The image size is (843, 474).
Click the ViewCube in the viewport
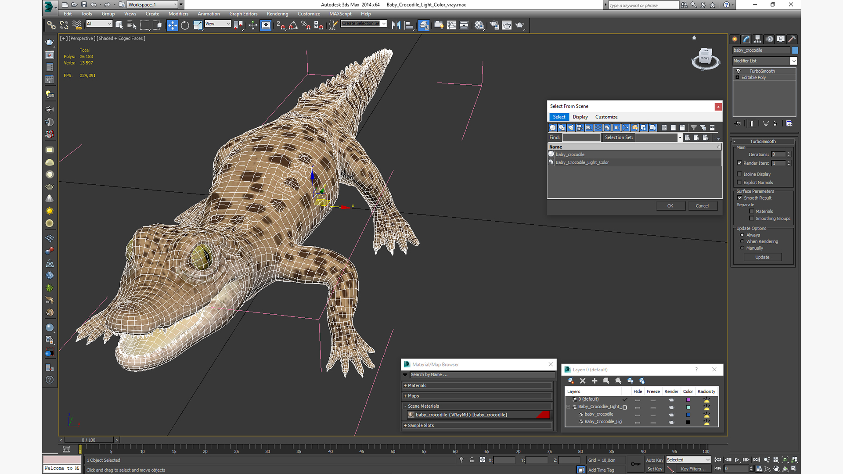[705, 58]
